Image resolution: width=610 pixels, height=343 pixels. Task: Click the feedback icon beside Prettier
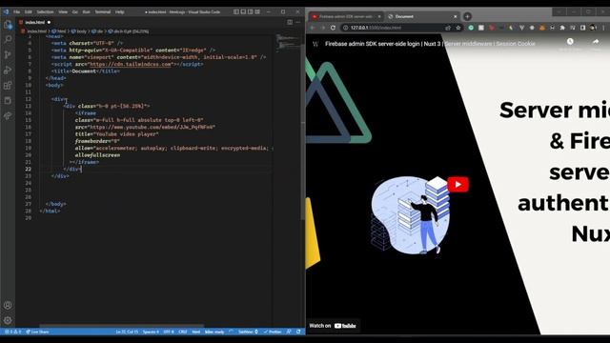[x=289, y=332]
